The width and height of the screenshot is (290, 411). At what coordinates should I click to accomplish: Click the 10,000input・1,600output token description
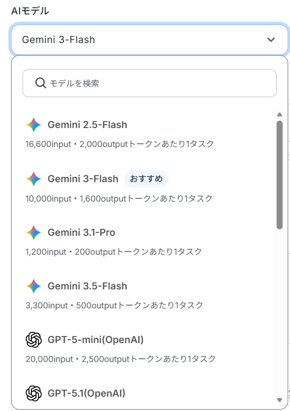pyautogui.click(x=119, y=198)
